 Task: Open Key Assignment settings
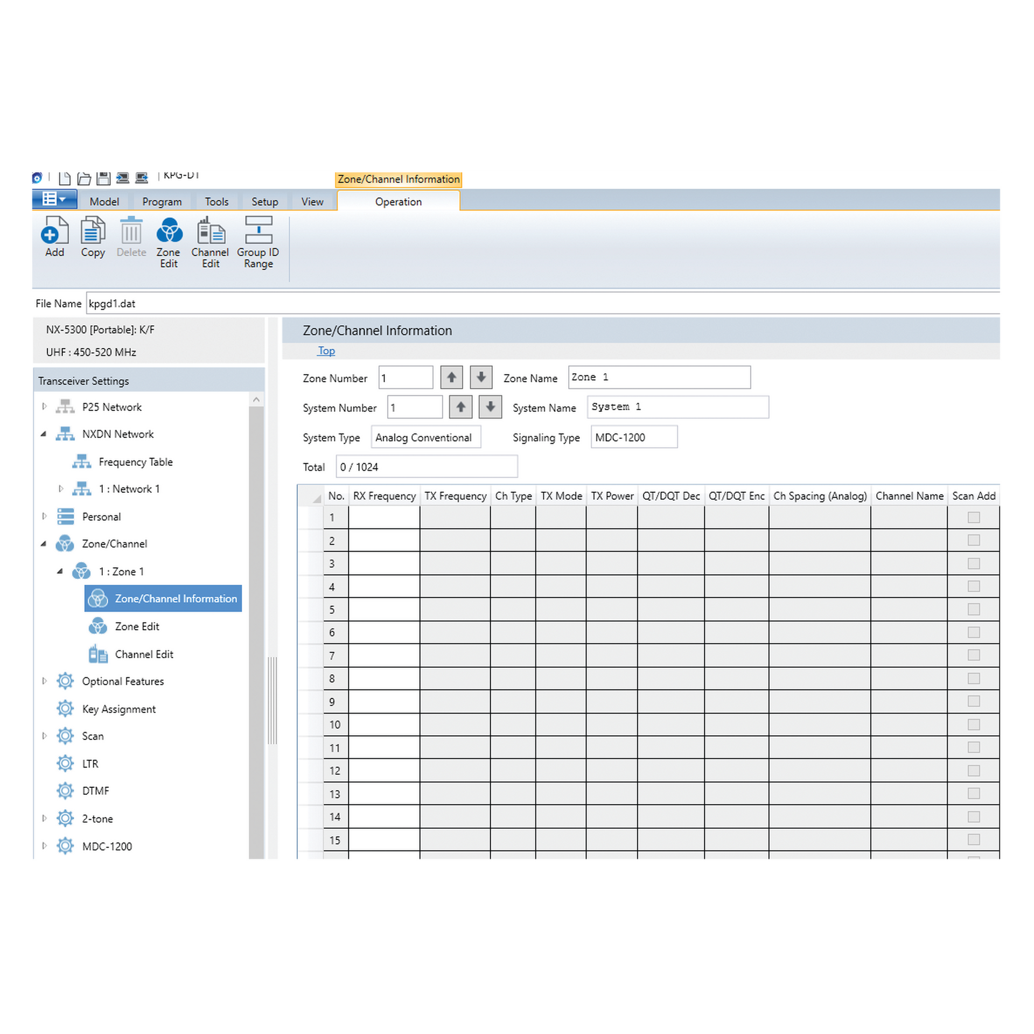tap(118, 709)
